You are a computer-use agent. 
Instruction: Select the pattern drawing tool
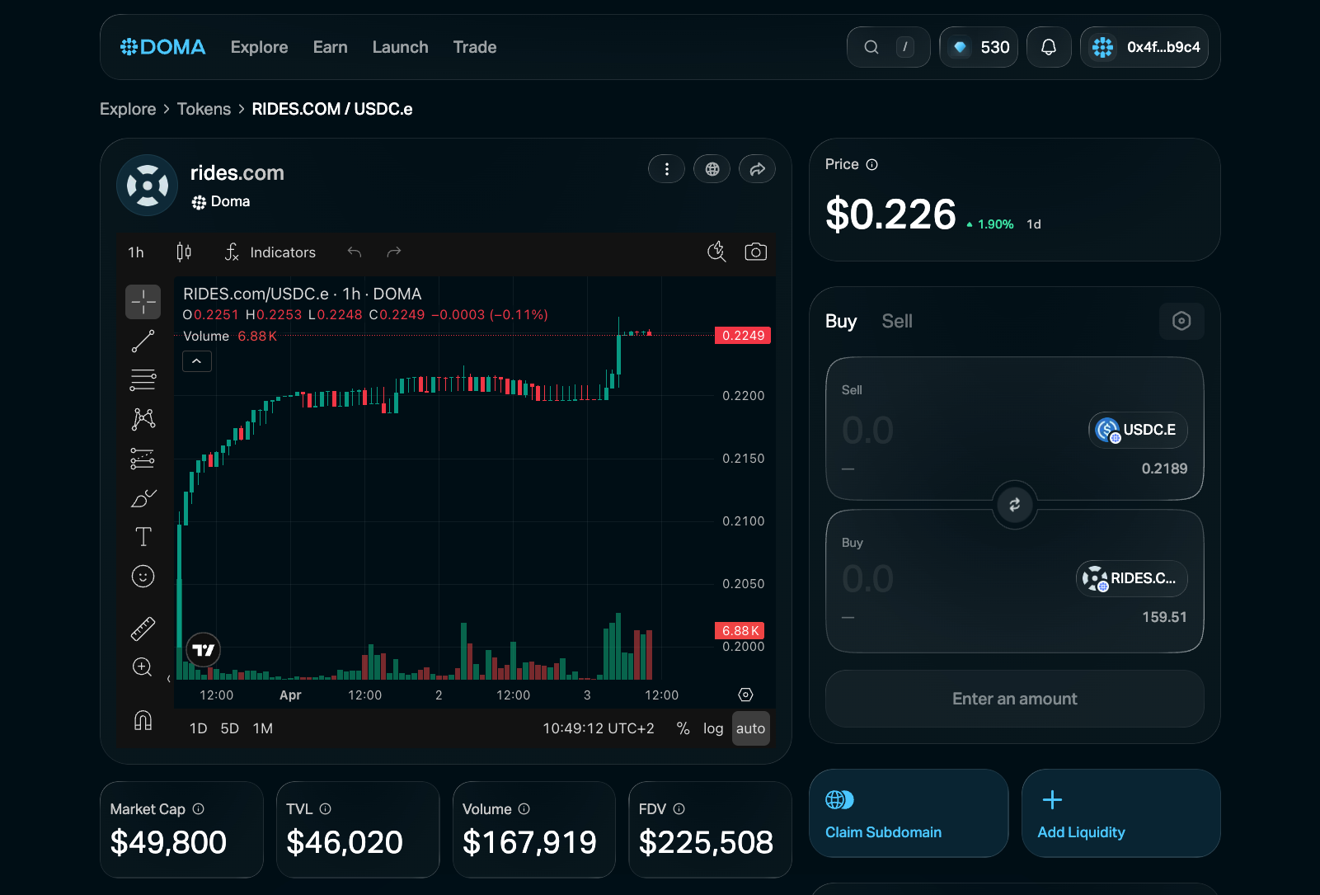click(x=143, y=419)
